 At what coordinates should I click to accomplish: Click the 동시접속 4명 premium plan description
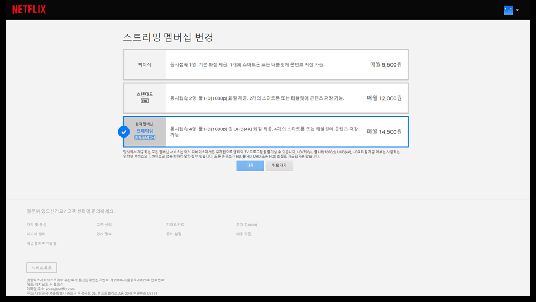pyautogui.click(x=264, y=132)
